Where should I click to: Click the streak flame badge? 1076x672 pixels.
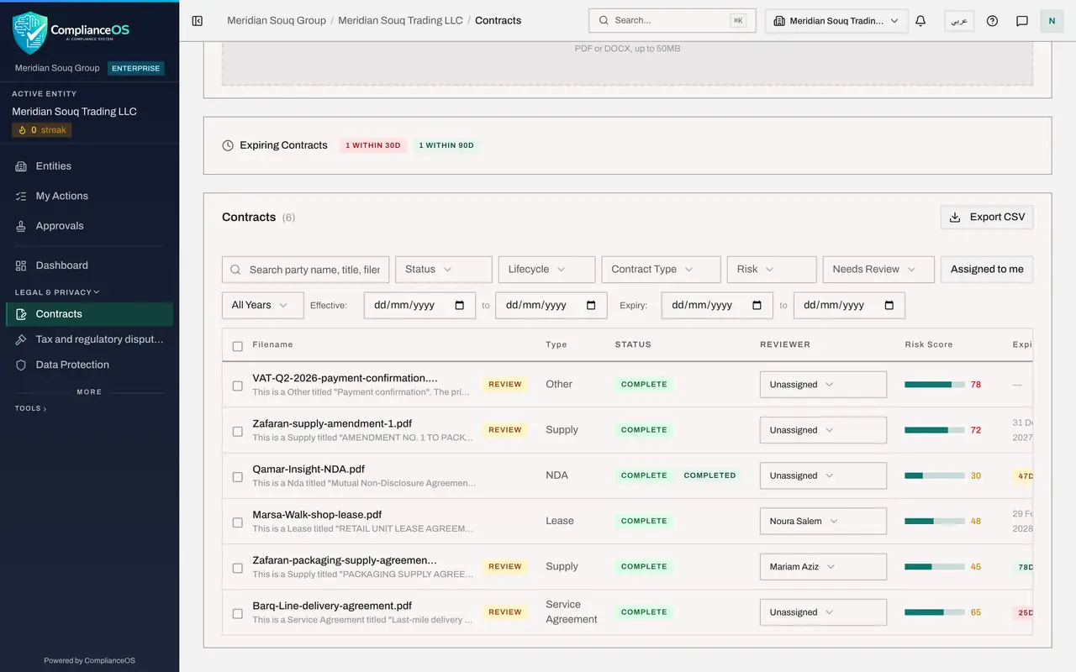(41, 130)
